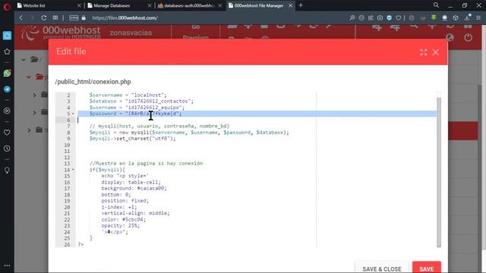
Task: Click the Go Premium link
Action: [196, 32]
